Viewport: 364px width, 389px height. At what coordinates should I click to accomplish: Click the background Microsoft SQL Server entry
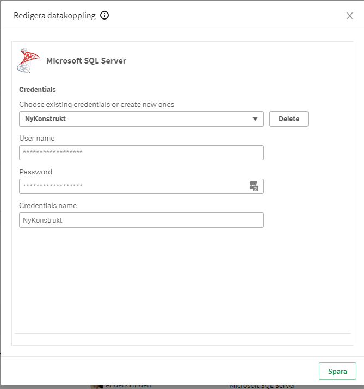click(x=262, y=386)
